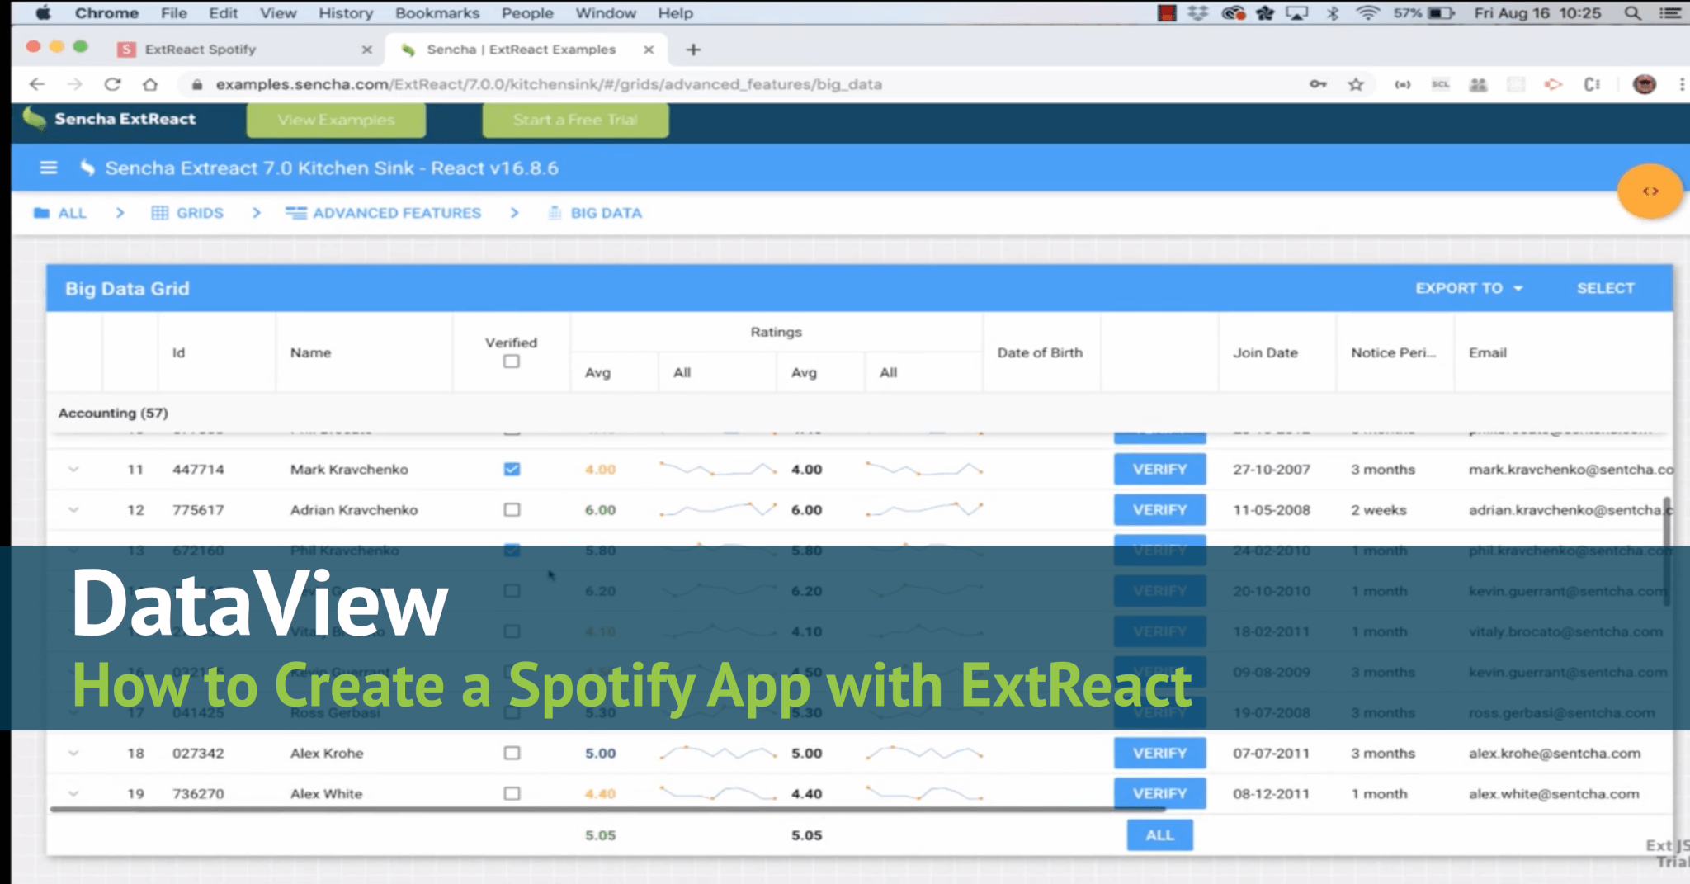
Task: Toggle the Verified header checkbox
Action: click(x=512, y=362)
